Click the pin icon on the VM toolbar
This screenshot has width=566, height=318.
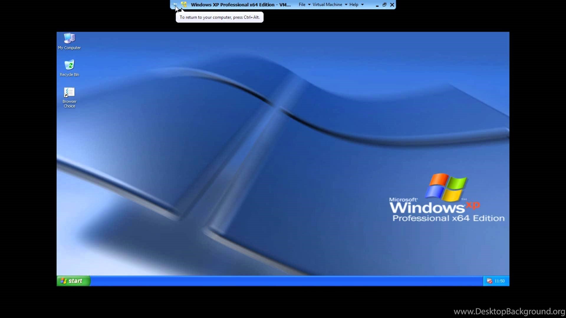click(175, 4)
